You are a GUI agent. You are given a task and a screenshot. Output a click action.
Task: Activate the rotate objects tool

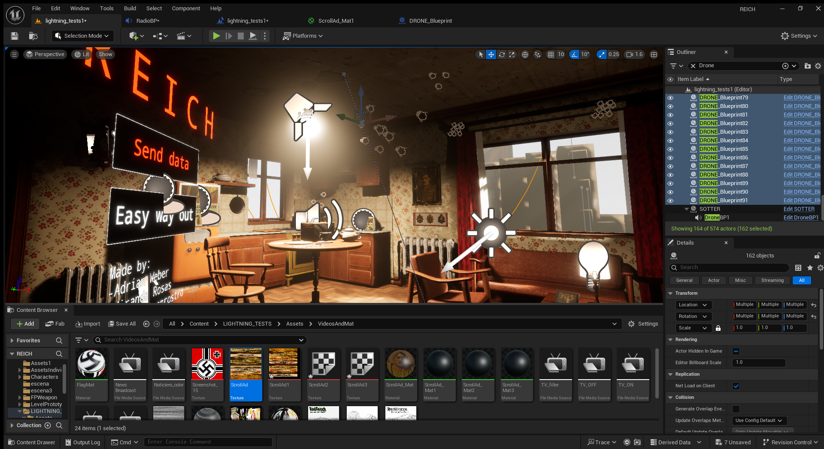[x=501, y=54]
